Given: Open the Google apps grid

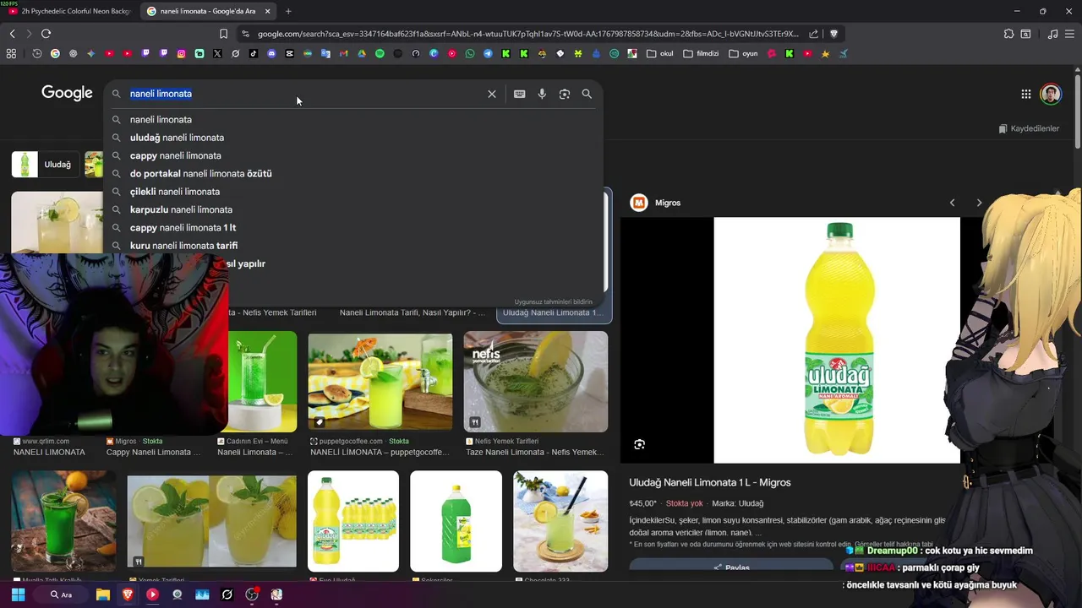Looking at the screenshot, I should 1025,94.
